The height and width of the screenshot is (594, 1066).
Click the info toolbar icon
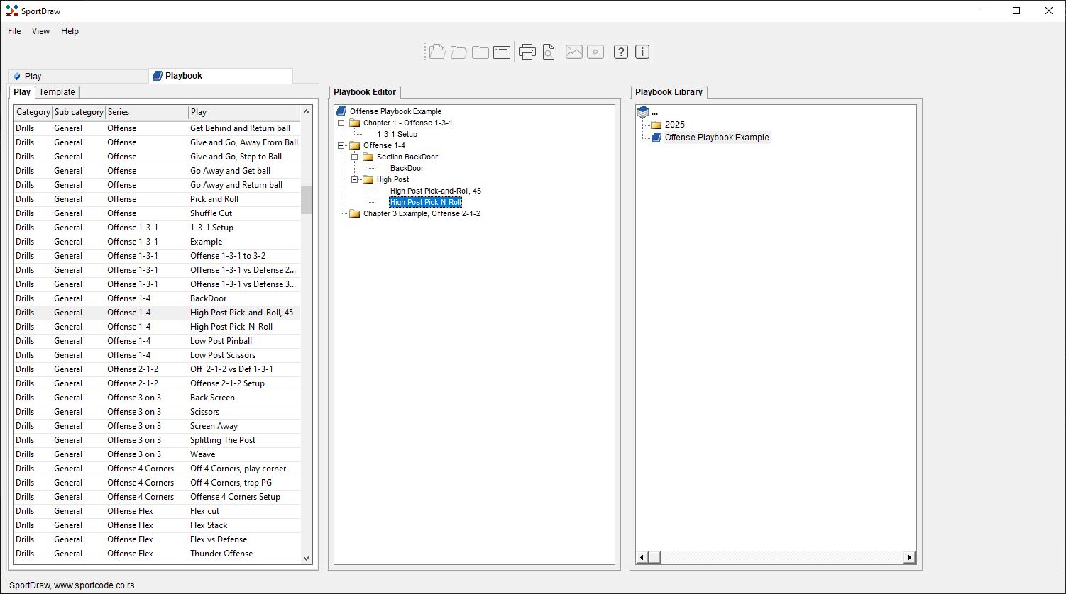click(x=642, y=51)
